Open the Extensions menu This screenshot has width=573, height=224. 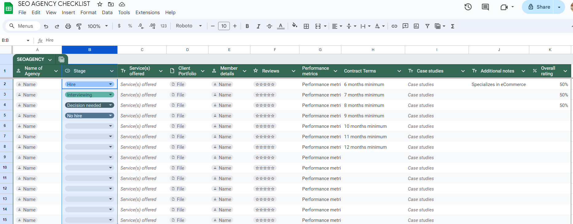(x=148, y=12)
